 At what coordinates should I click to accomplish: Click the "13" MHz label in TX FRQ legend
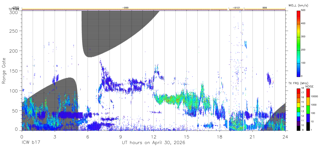click(x=302, y=111)
